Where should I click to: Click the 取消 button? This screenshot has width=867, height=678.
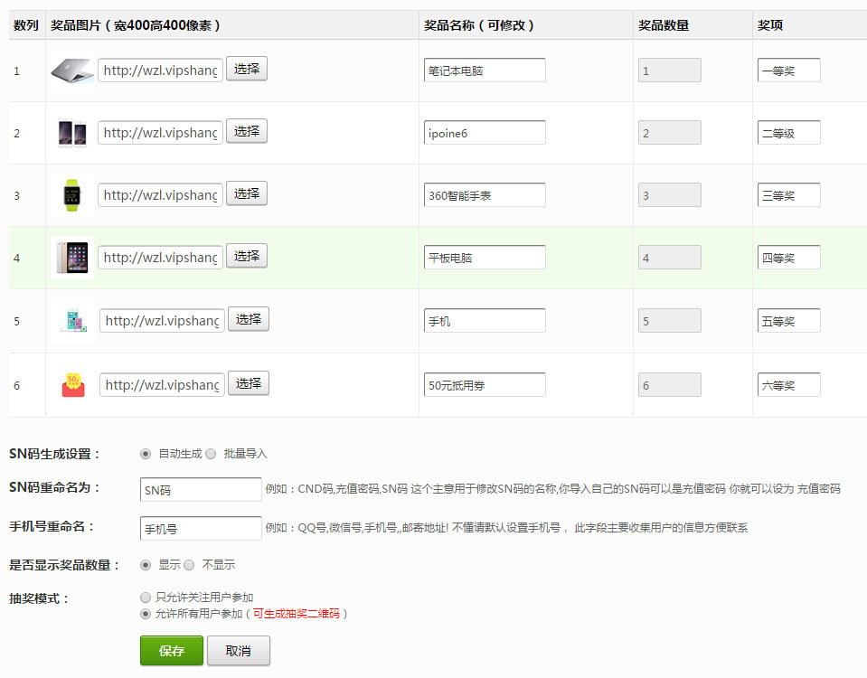[x=238, y=651]
